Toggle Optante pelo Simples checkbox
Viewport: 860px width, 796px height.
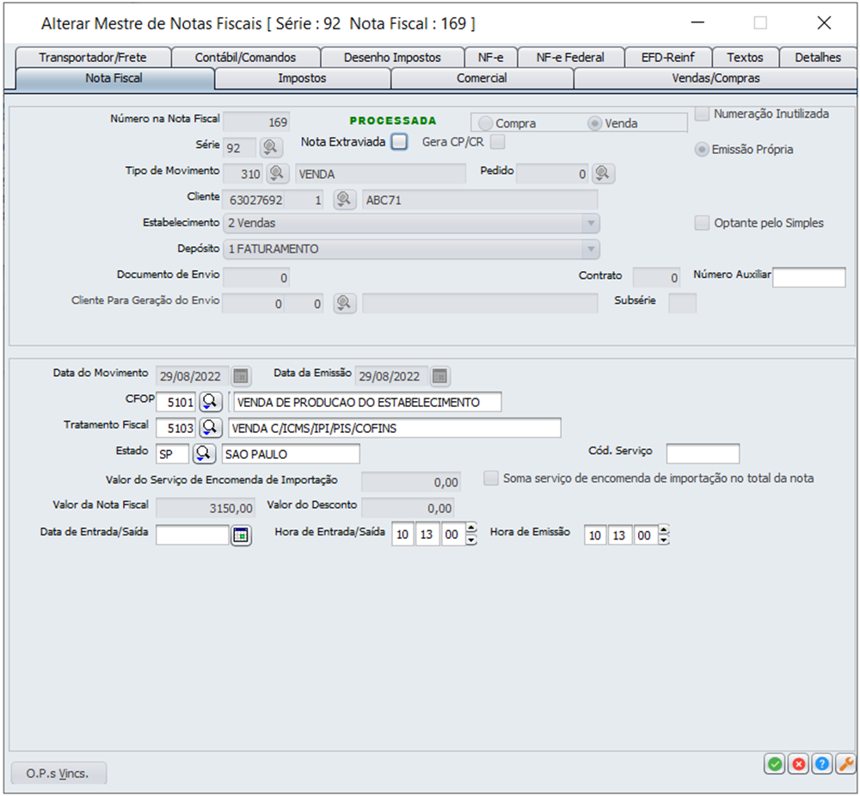702,223
